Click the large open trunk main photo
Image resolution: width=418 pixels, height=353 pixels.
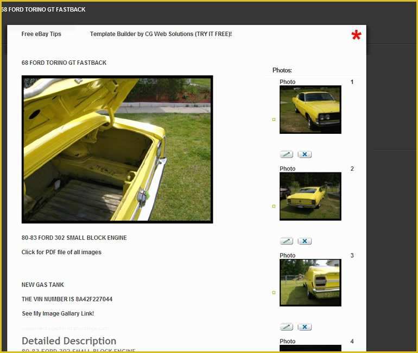pyautogui.click(x=117, y=149)
